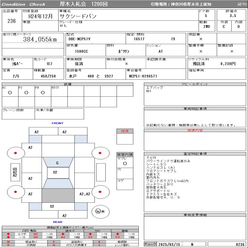This screenshot has height=248, width=248.
Task: Click the red diamond in the bottom-left wheel
Action: point(15,192)
